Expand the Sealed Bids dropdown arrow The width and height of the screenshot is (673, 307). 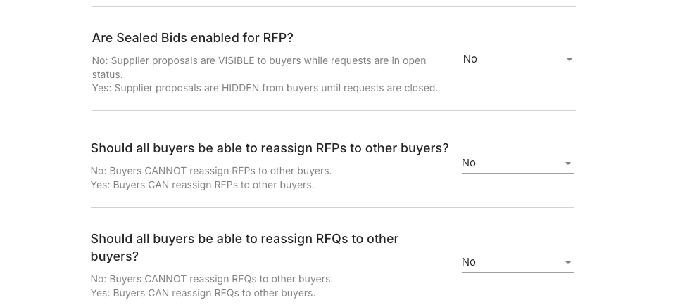point(569,60)
